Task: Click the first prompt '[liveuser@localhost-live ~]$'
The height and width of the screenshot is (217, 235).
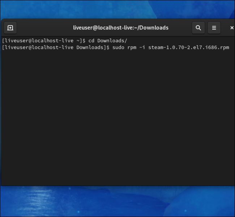Action: click(x=44, y=41)
